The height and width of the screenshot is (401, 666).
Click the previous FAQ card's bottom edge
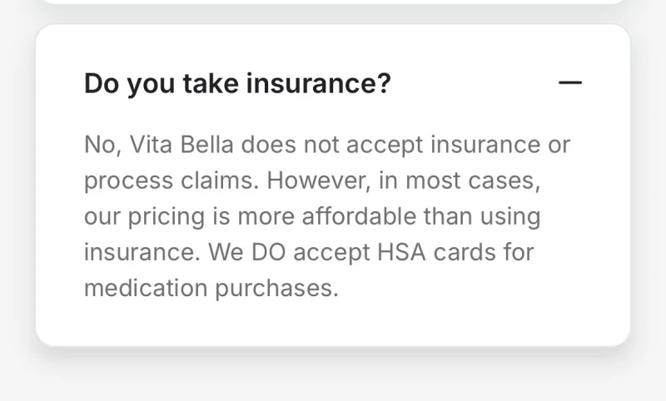(333, 2)
